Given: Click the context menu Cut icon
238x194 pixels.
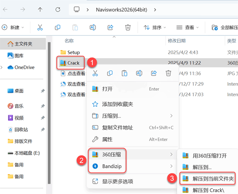Looking at the screenshot, I should point(95,73).
